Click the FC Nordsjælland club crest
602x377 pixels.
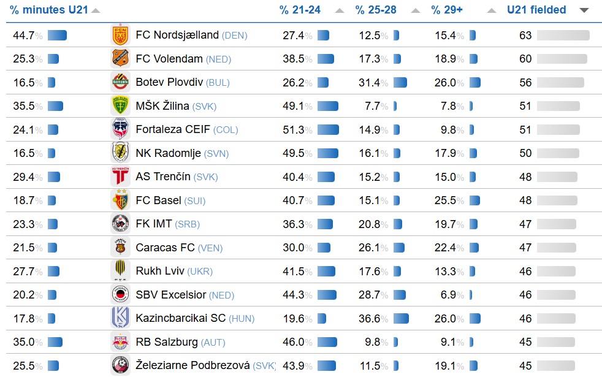(120, 35)
